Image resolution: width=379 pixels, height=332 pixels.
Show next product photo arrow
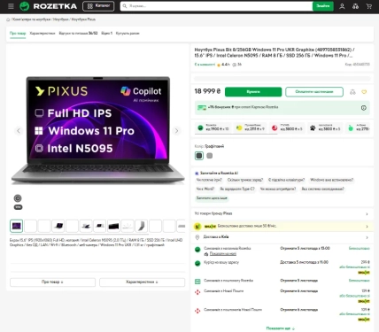point(176,131)
